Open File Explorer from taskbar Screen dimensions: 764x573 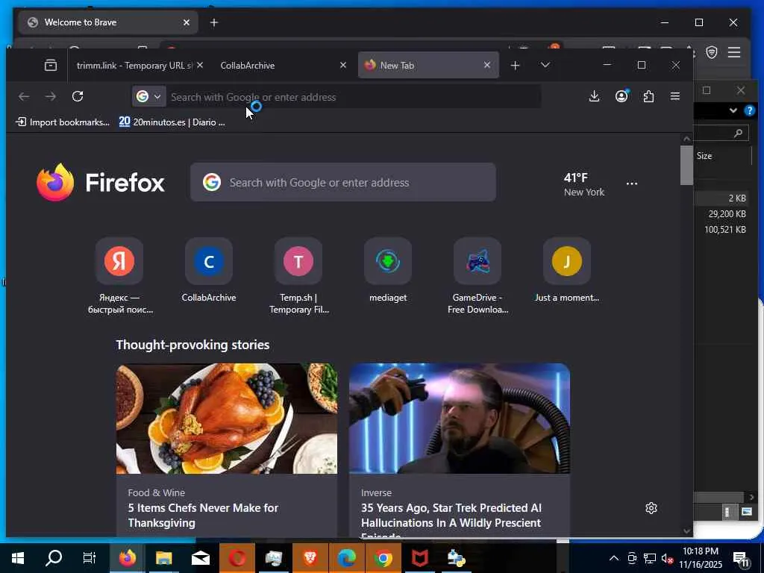click(163, 558)
